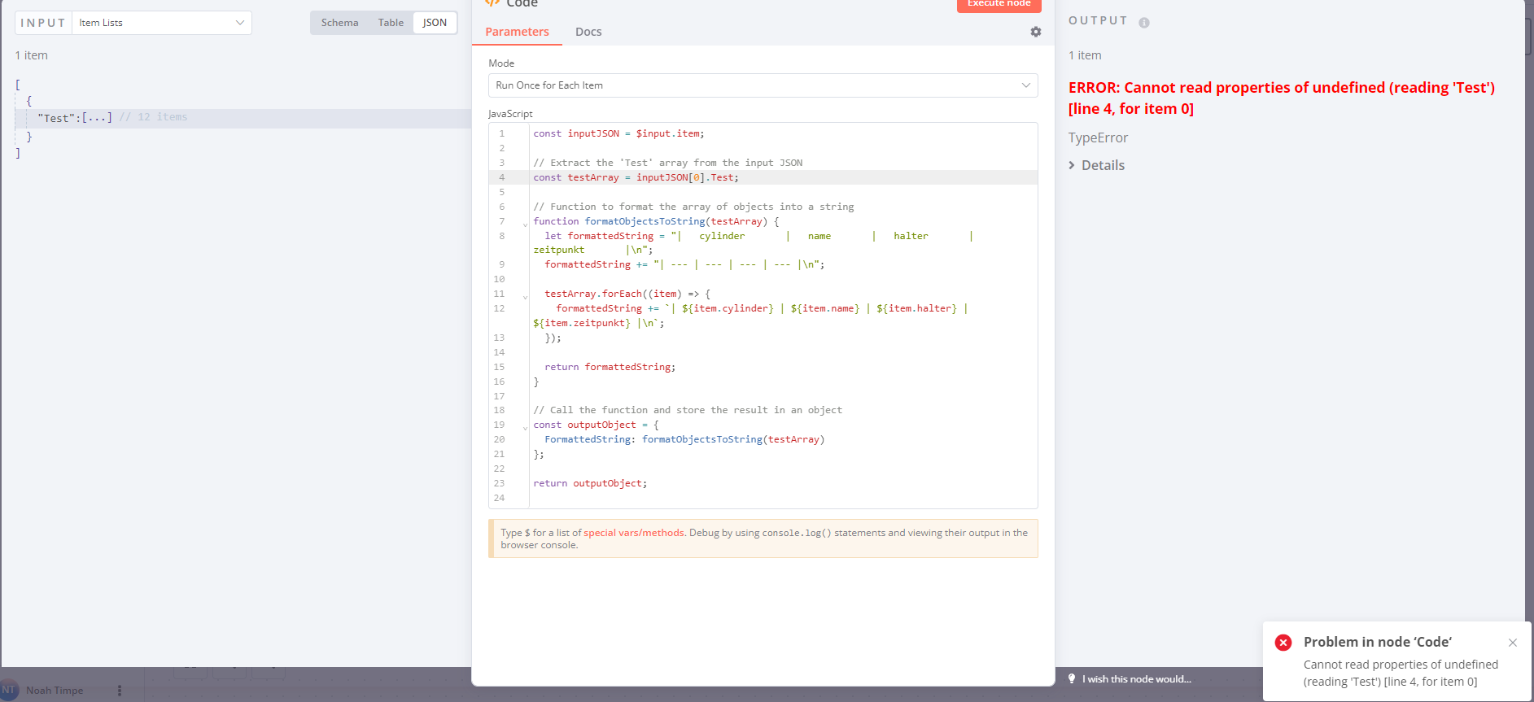This screenshot has width=1534, height=702.
Task: Switch to the Docs tab
Action: (x=588, y=32)
